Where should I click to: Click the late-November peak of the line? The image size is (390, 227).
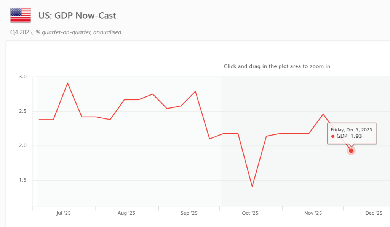[323, 114]
